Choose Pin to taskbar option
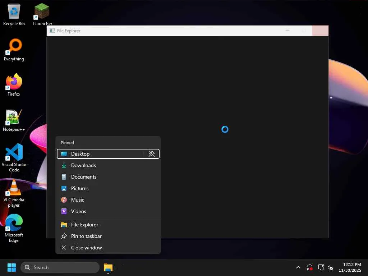Image resolution: width=368 pixels, height=276 pixels. click(x=108, y=236)
